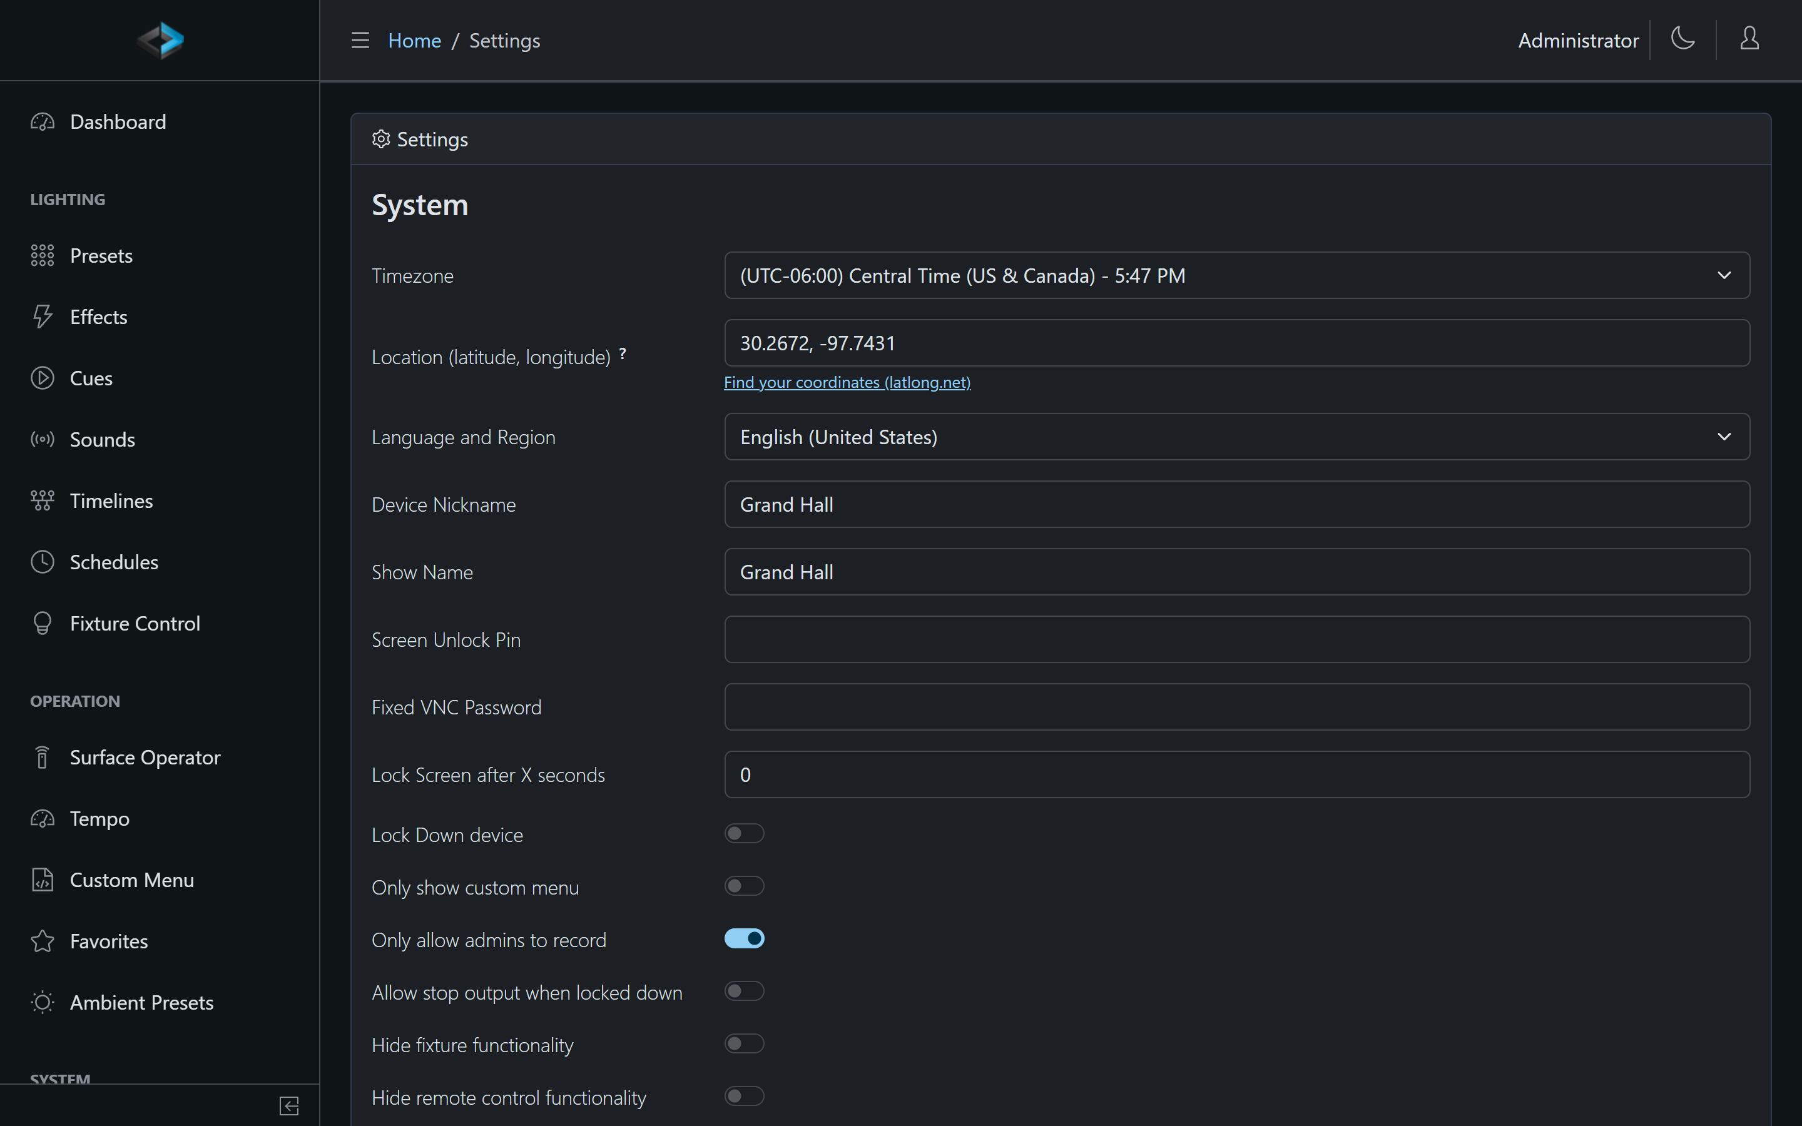Viewport: 1802px width, 1126px height.
Task: Click the Cues play-circle icon
Action: [x=43, y=378]
